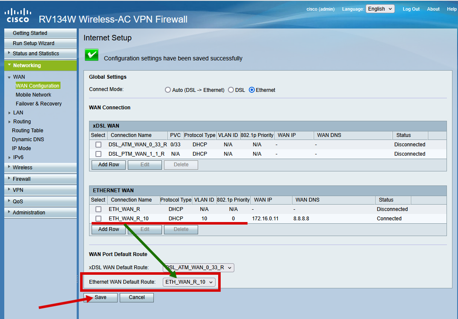Tick the DSL_PTM_WAN_1_1_R checkbox
Viewport: 458px width, 319px height.
(98, 154)
